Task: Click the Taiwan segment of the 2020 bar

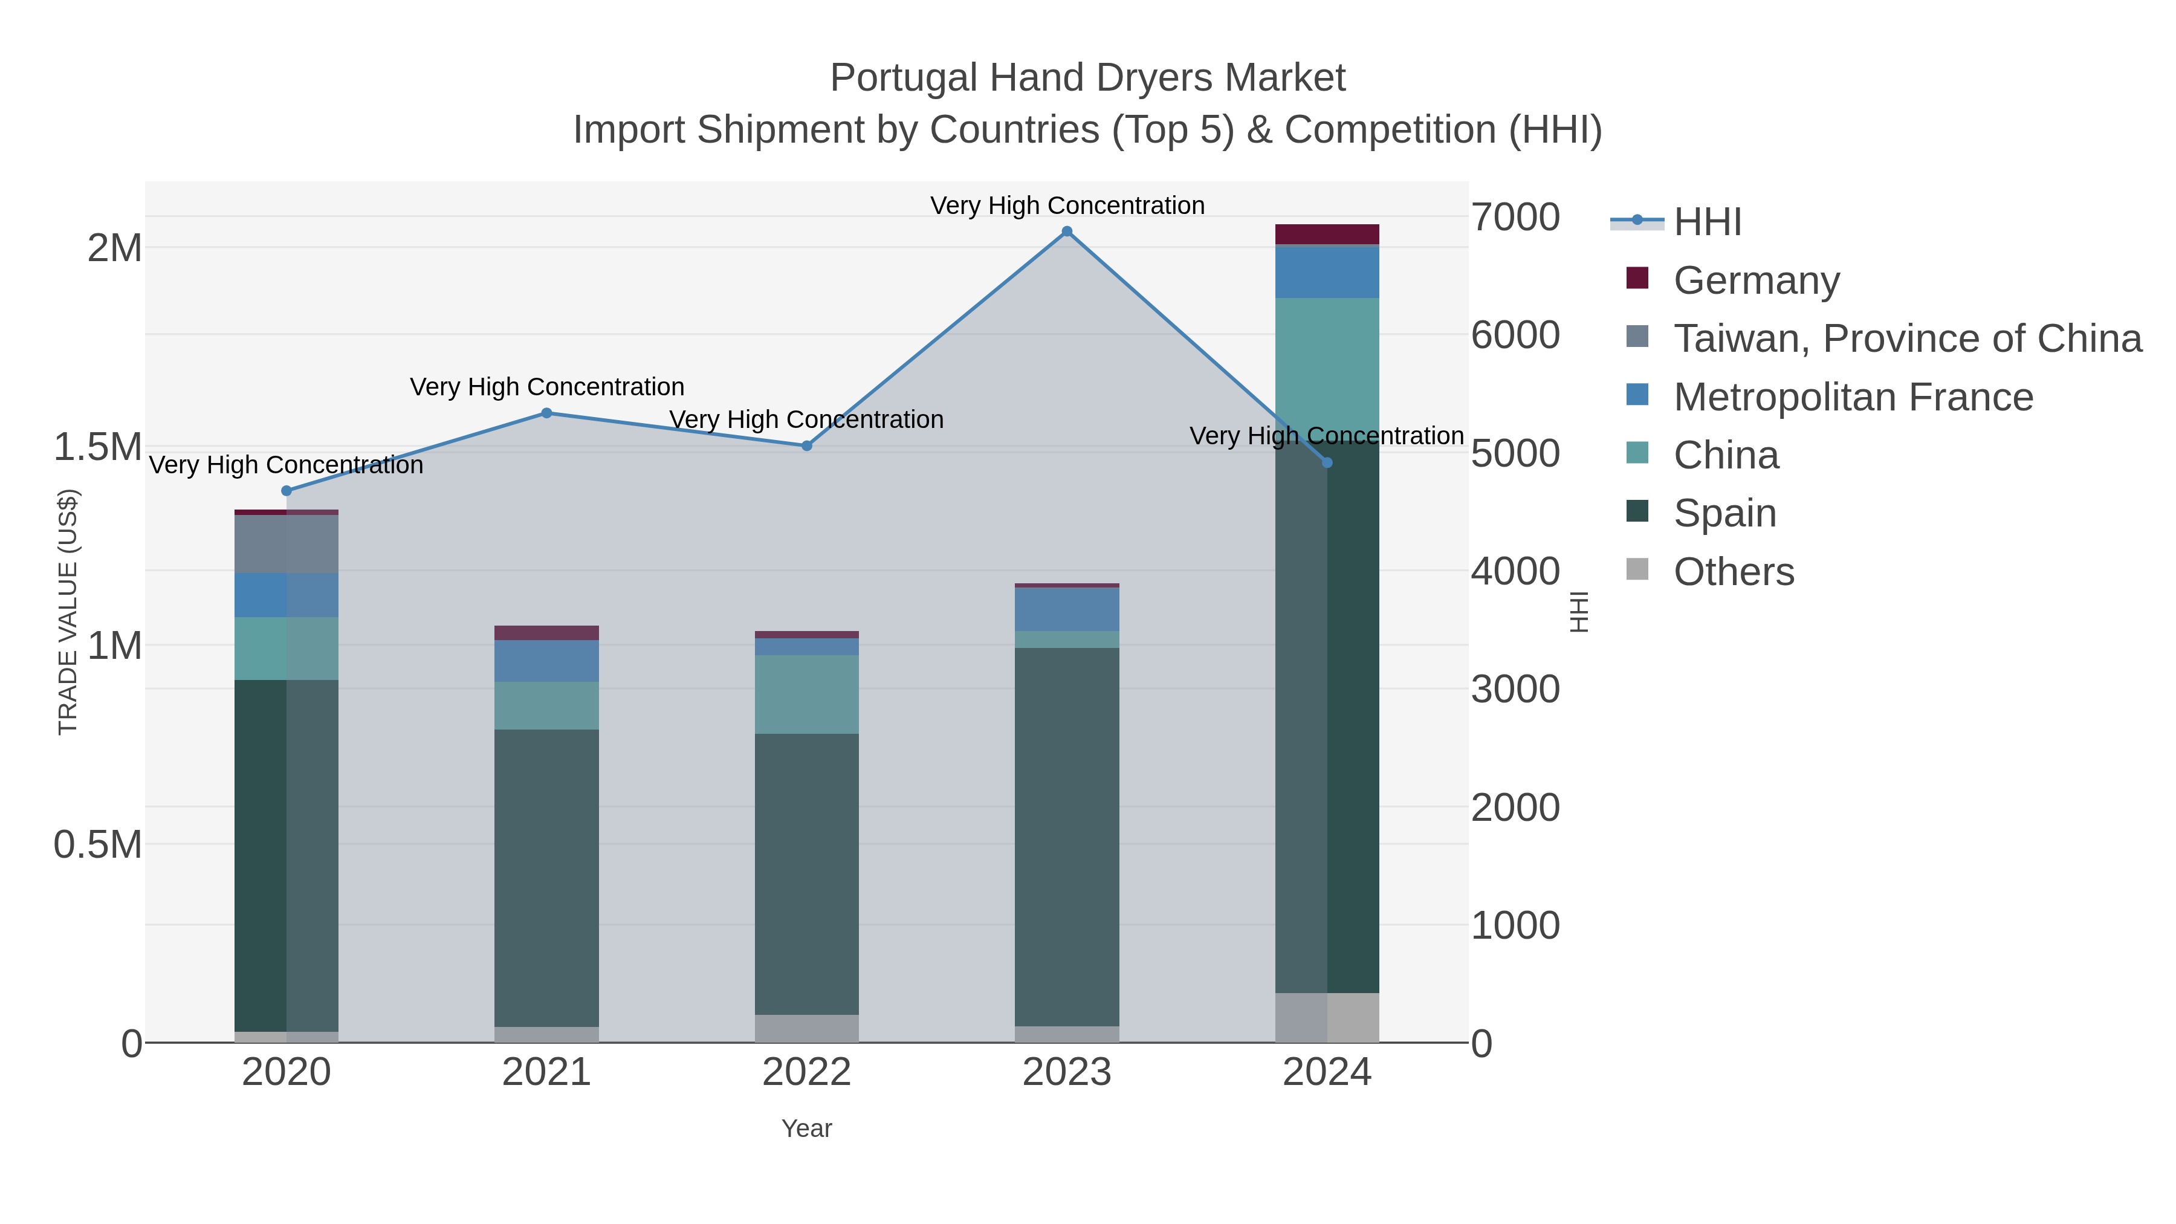Action: pyautogui.click(x=287, y=544)
